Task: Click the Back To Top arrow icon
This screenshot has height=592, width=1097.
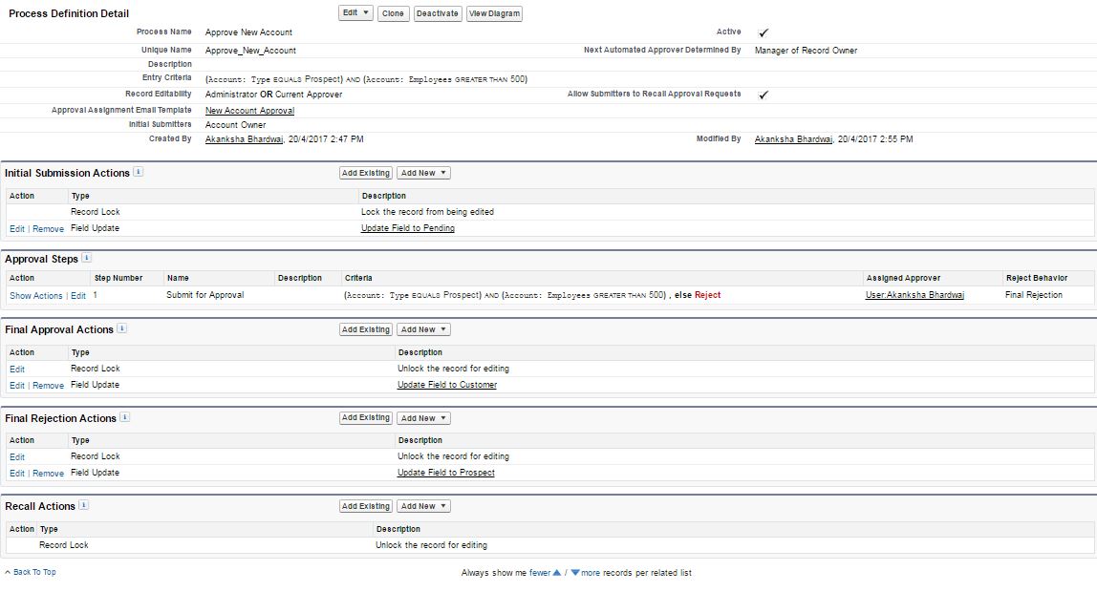Action: 8,571
